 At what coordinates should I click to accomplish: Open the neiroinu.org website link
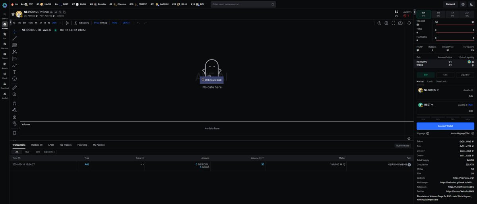[x=463, y=178]
